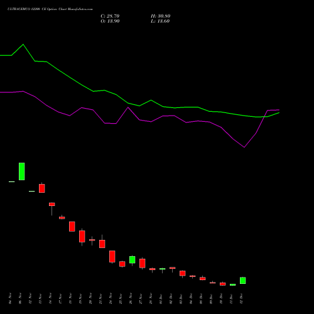Click the green candle on 26 Nov

click(133, 259)
